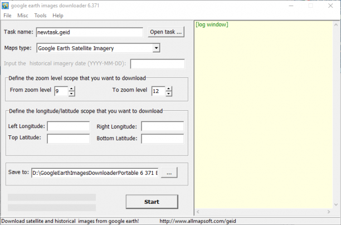Open the Help menu
The image size is (341, 225).
tap(57, 16)
